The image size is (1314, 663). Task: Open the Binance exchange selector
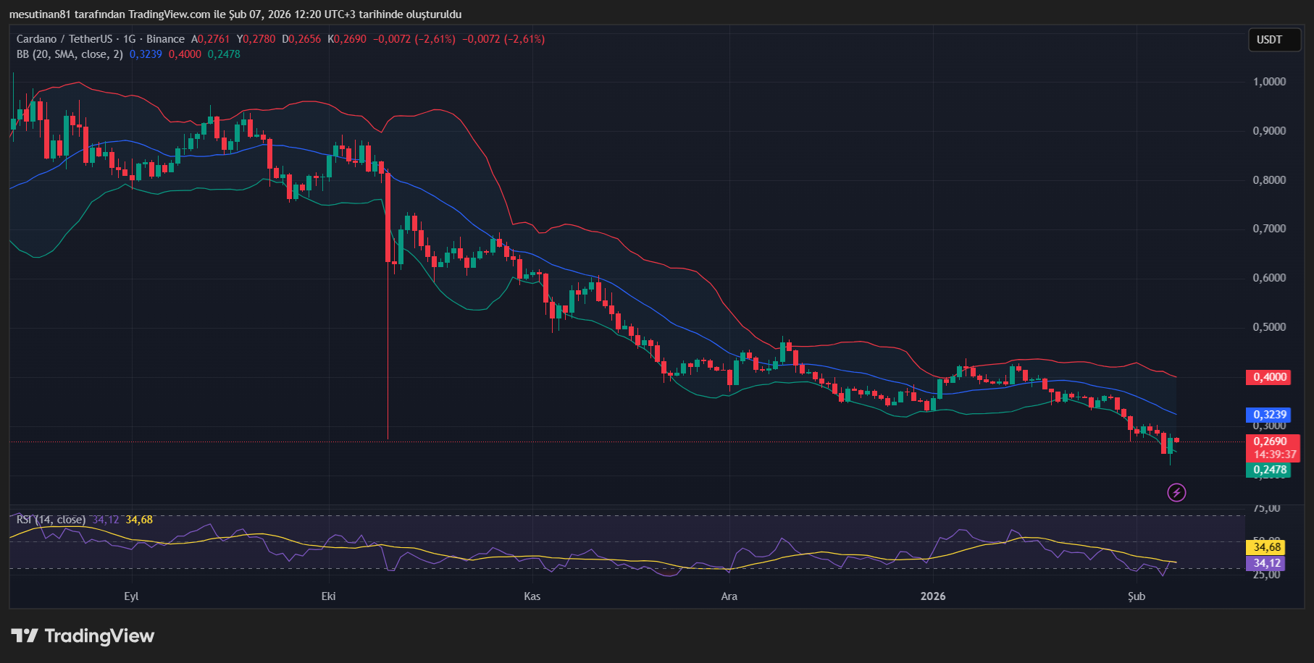165,39
